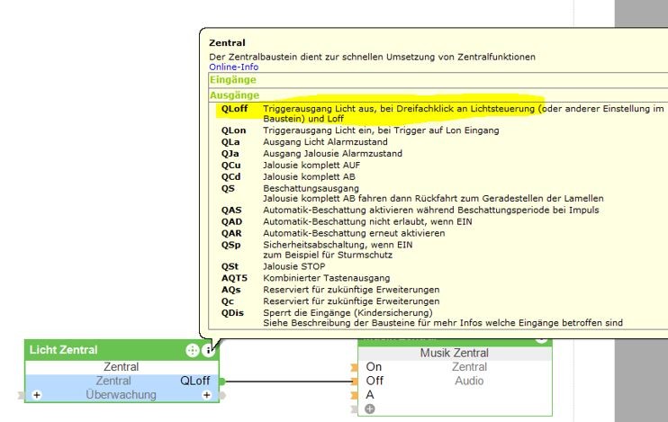Click the QCu row 'Jalousie komplett AUF'
This screenshot has height=422, width=668.
click(291, 166)
